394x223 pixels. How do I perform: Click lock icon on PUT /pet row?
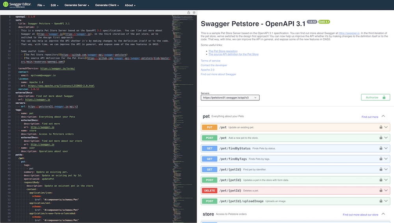pos(381,127)
